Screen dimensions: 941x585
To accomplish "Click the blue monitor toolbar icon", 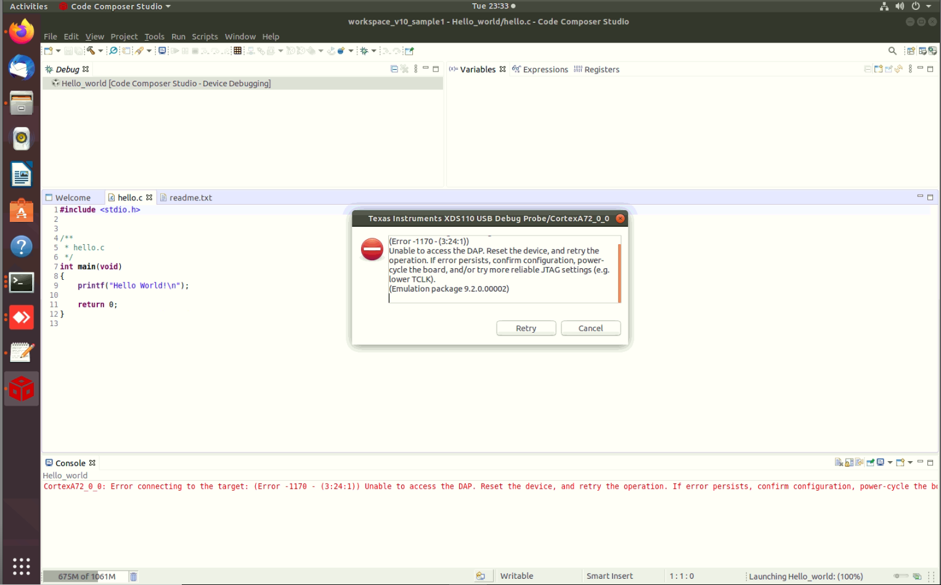I will pyautogui.click(x=162, y=51).
